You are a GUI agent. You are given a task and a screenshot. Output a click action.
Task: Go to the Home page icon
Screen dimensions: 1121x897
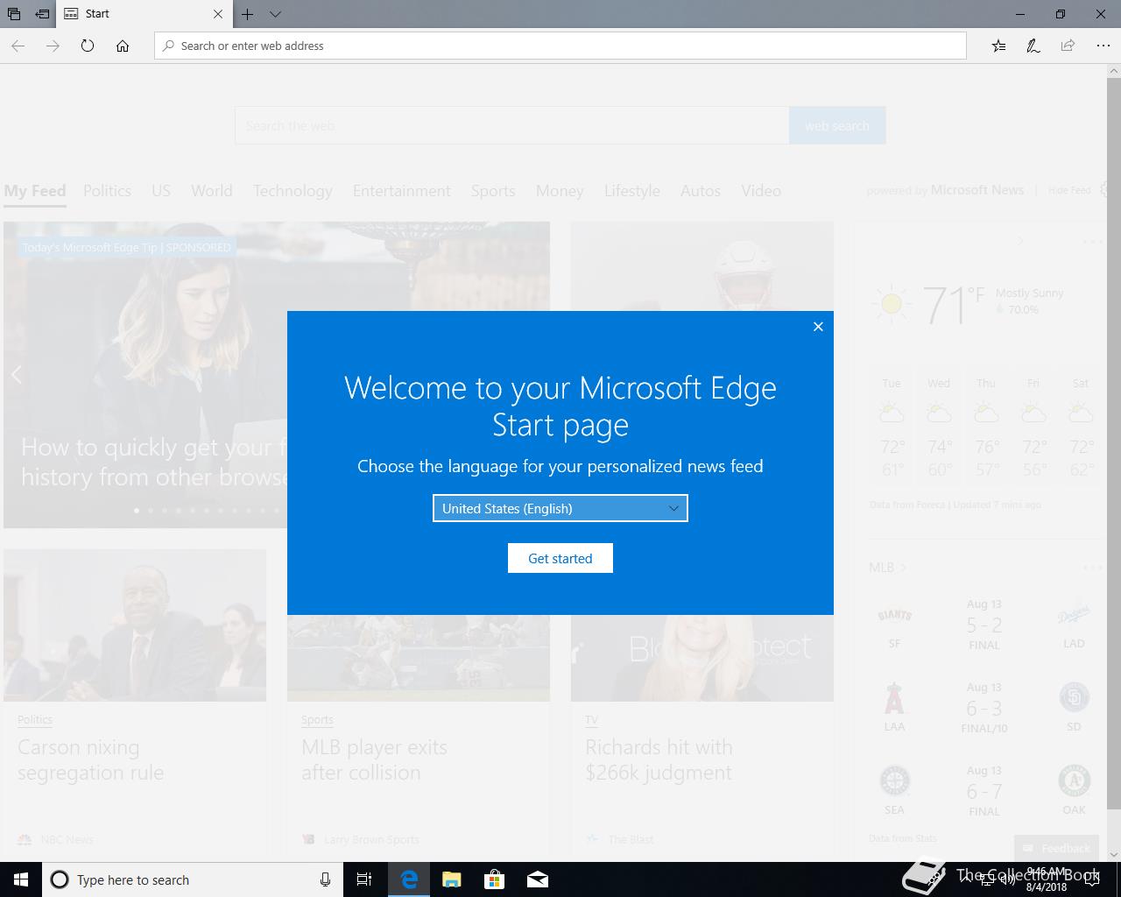(123, 46)
